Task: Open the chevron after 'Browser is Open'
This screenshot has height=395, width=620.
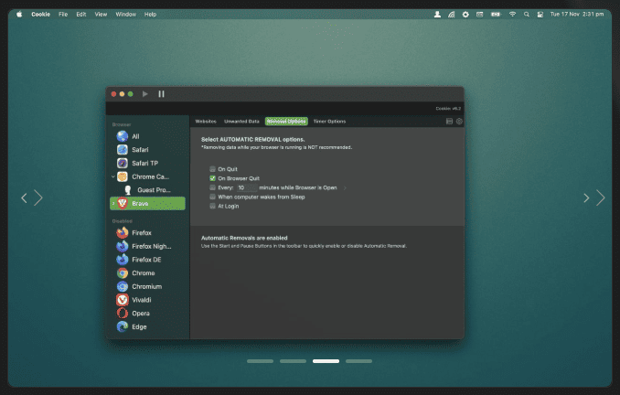Action: pos(345,187)
